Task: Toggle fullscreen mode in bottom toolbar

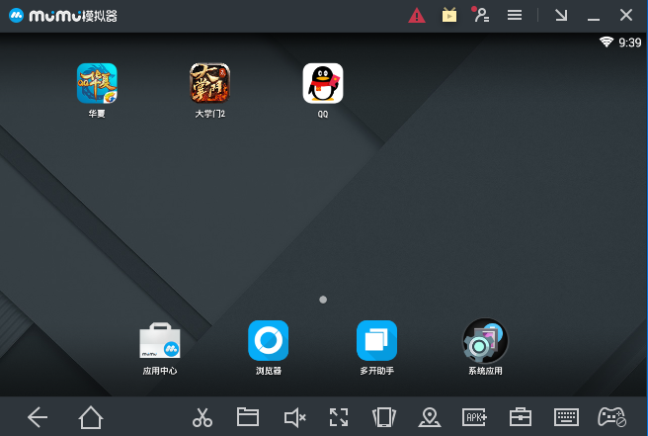Action: coord(339,417)
